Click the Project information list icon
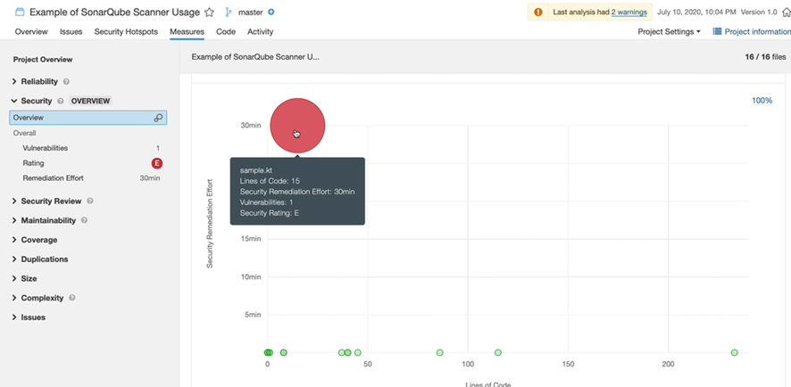This screenshot has height=387, width=791. tap(717, 31)
